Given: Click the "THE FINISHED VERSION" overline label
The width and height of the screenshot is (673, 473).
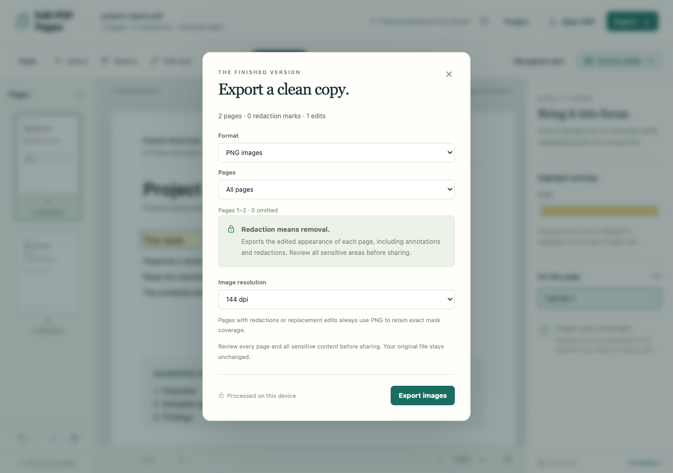Looking at the screenshot, I should (260, 73).
